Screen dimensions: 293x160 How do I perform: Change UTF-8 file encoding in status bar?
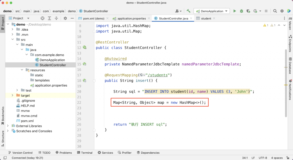(263, 158)
